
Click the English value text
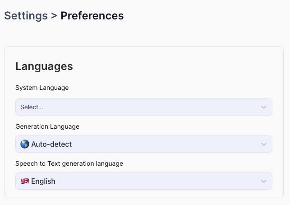[43, 181]
